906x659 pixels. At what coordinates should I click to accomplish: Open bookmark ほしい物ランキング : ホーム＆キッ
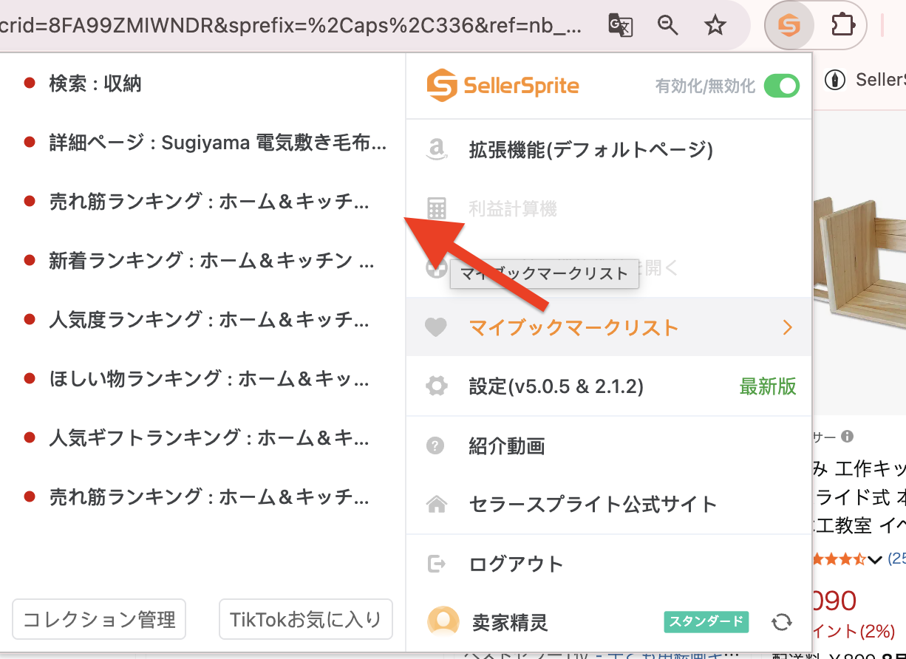pos(209,379)
